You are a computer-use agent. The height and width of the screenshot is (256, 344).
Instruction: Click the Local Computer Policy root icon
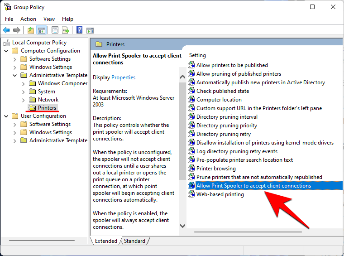tap(7, 43)
